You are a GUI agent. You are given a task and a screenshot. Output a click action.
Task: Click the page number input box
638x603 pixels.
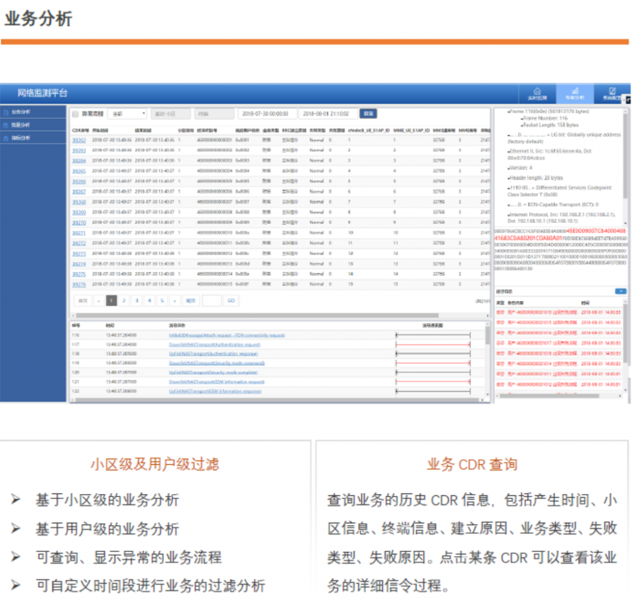click(x=212, y=301)
